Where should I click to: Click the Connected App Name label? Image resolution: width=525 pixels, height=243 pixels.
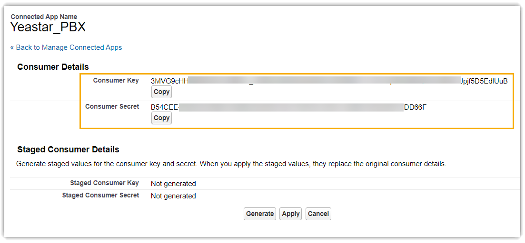click(44, 17)
